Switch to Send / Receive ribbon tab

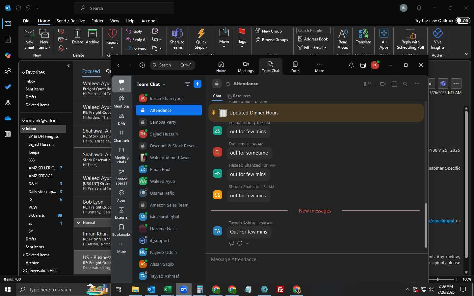click(x=70, y=21)
